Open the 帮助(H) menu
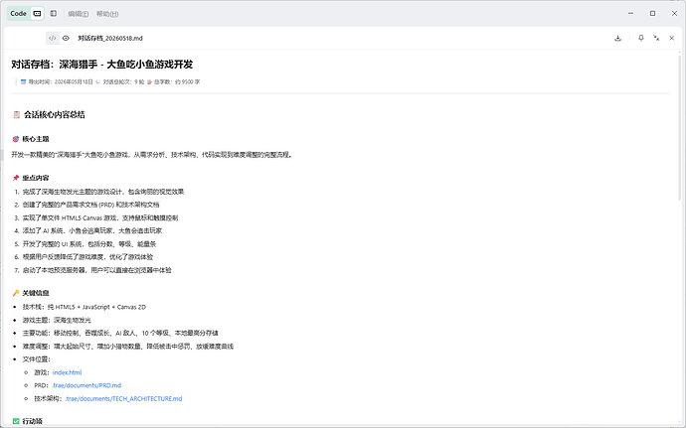Screen dimensions: 686x428 tap(107, 14)
